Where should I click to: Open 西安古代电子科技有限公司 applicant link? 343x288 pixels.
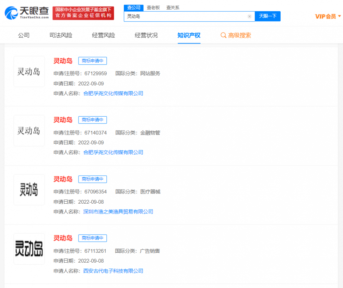point(113,271)
